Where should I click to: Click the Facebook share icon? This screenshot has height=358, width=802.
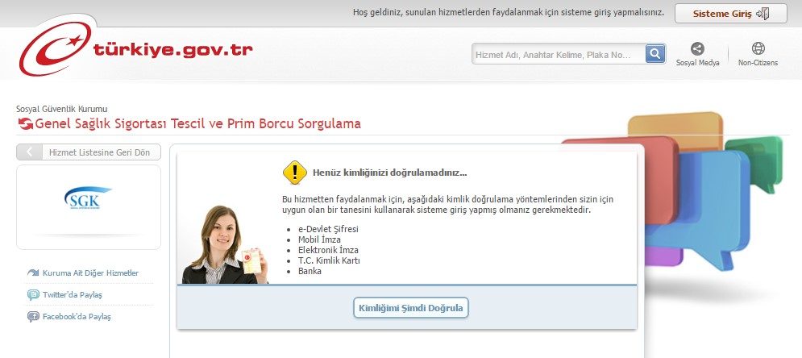33,317
